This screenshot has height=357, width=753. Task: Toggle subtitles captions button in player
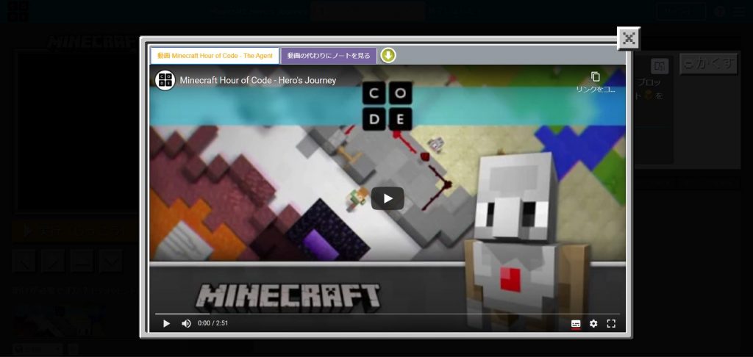[576, 324]
